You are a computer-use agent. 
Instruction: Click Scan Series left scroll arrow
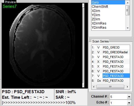point(94,87)
